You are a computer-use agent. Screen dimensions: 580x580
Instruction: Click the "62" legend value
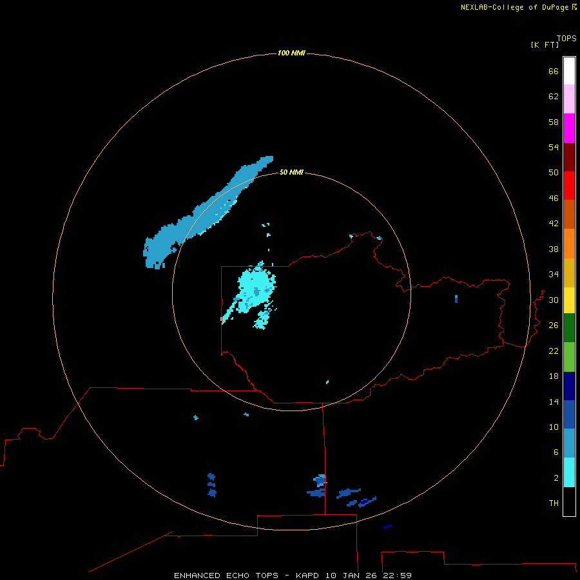coord(554,97)
